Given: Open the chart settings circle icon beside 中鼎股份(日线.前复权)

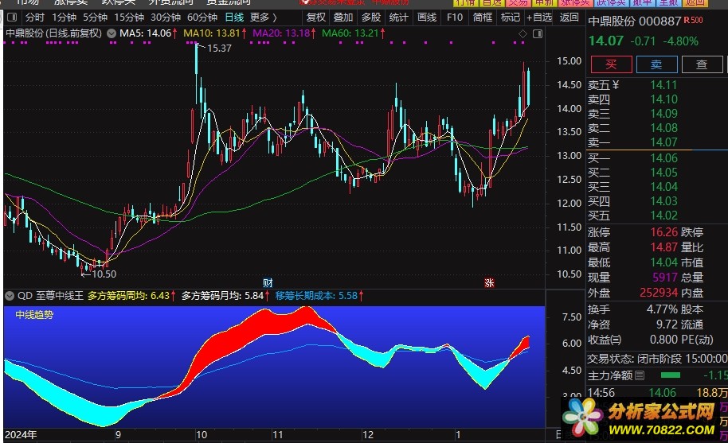Looking at the screenshot, I should pos(112,33).
